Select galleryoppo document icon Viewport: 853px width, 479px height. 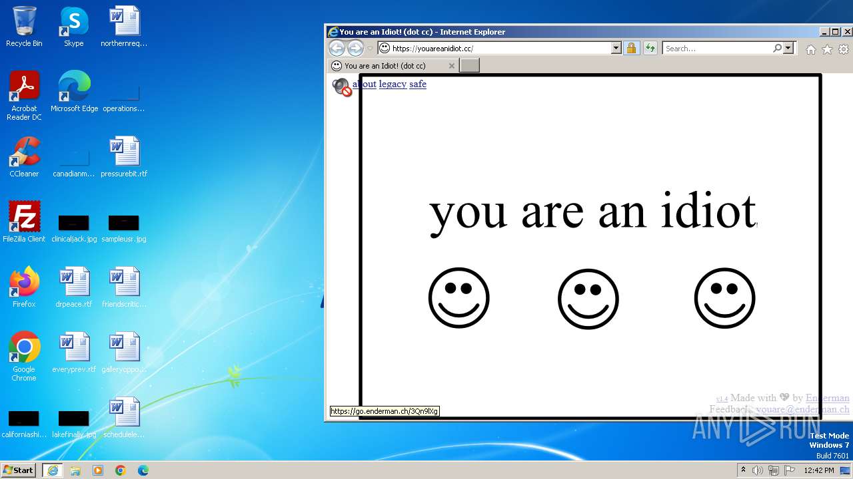pos(124,353)
